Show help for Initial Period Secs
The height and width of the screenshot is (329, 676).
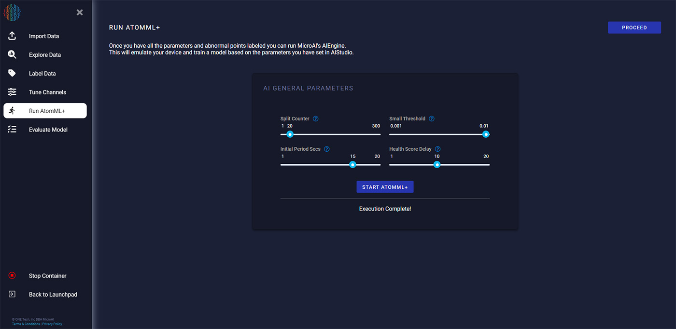[x=327, y=149]
